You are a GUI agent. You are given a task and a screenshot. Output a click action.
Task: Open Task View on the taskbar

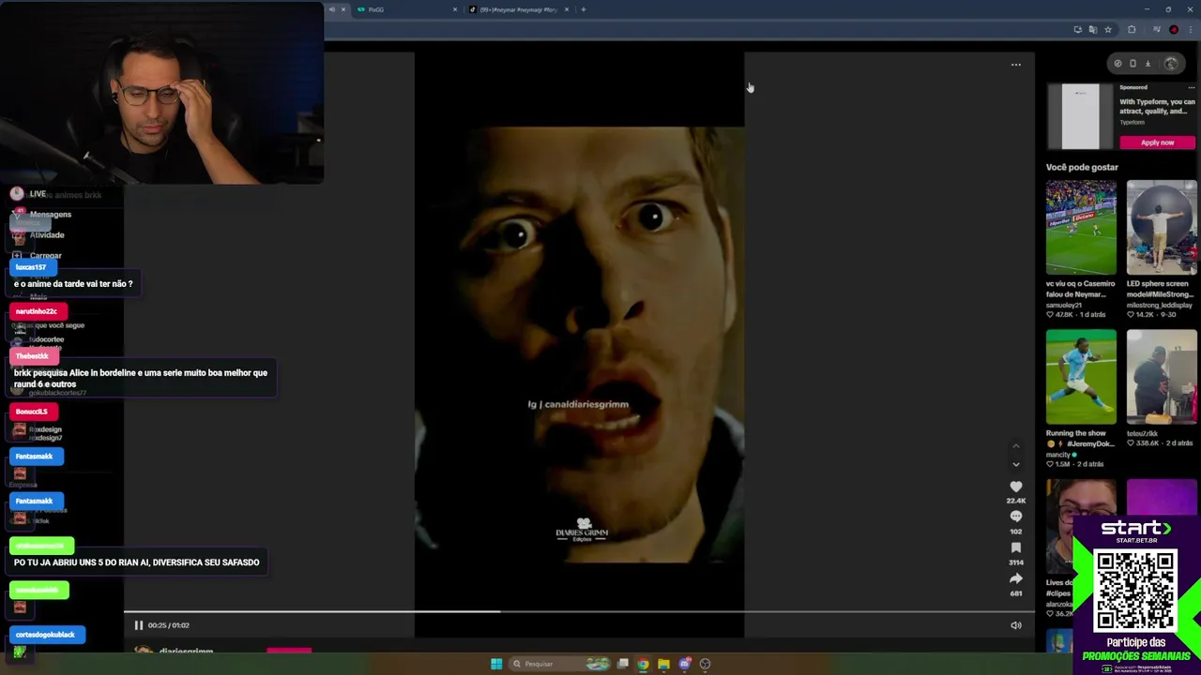tap(622, 664)
